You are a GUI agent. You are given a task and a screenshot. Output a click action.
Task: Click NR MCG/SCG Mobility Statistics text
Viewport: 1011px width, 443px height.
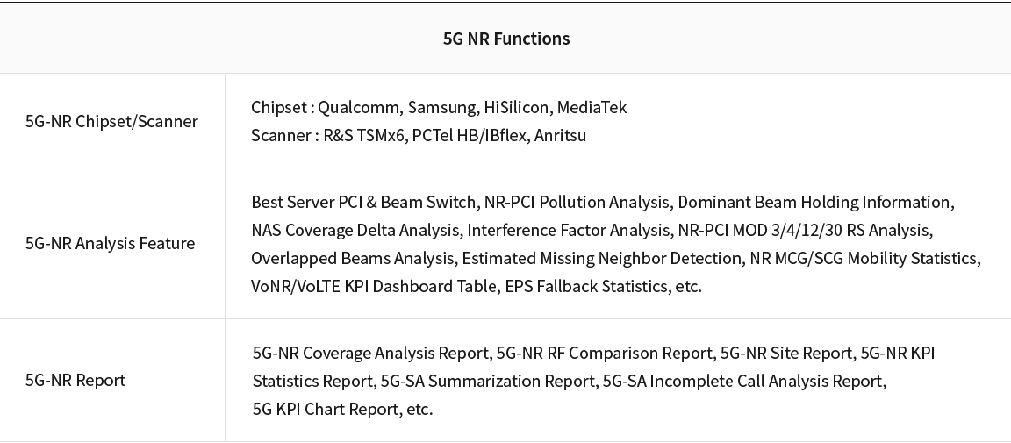[x=863, y=258]
